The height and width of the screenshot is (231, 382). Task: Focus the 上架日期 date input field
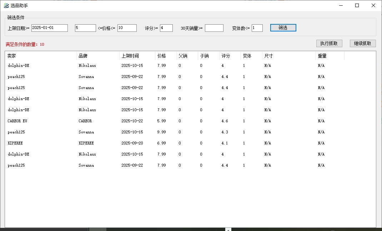pos(49,28)
